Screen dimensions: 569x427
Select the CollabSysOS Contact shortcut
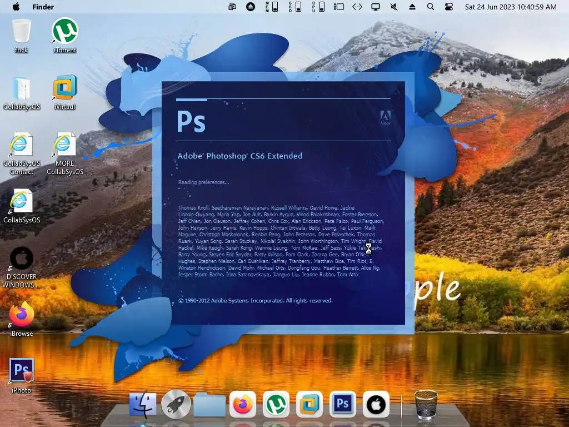pyautogui.click(x=22, y=153)
